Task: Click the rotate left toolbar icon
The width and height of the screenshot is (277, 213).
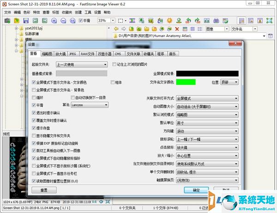Action: tap(188, 21)
